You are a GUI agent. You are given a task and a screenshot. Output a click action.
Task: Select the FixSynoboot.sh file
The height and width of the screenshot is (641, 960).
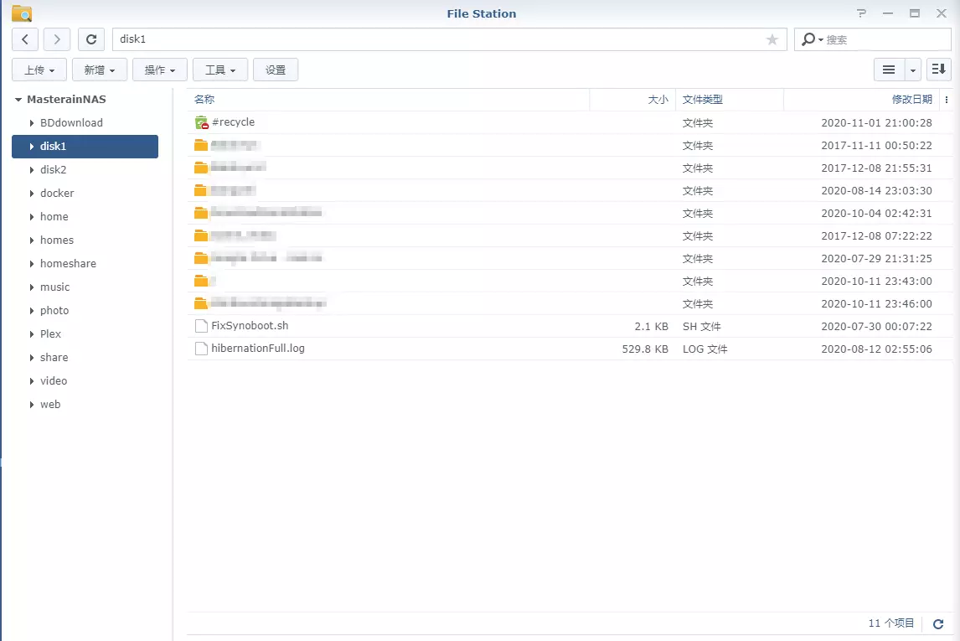point(250,326)
